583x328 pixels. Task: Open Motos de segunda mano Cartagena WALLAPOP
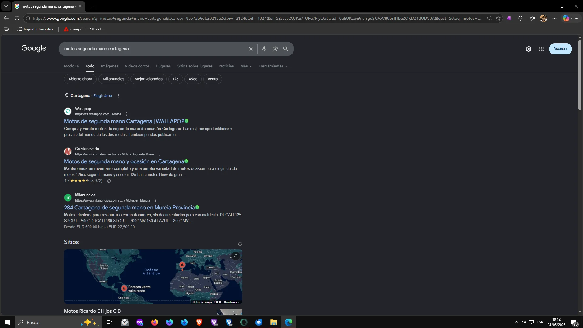click(x=124, y=121)
